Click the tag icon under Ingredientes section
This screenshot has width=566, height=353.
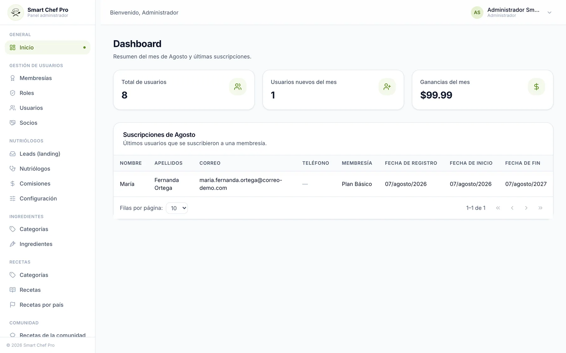tap(13, 229)
